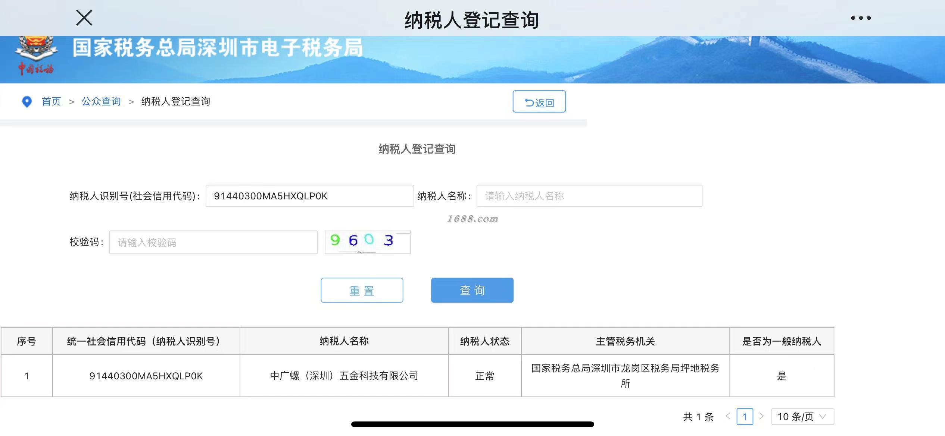Click the China Tax emblem logo

[36, 55]
